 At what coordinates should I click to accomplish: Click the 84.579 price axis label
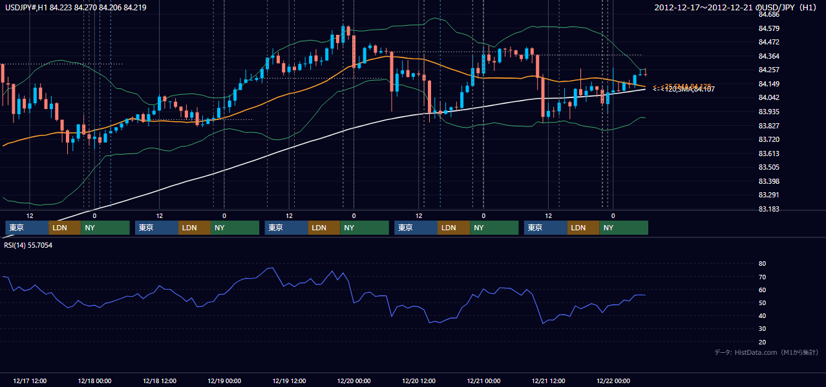768,28
